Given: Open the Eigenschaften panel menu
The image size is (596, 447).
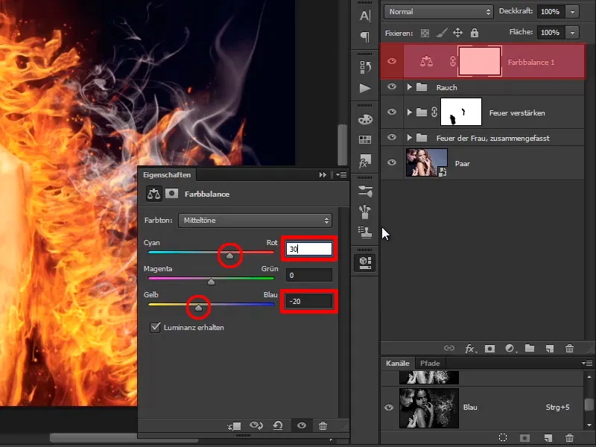Looking at the screenshot, I should (341, 175).
